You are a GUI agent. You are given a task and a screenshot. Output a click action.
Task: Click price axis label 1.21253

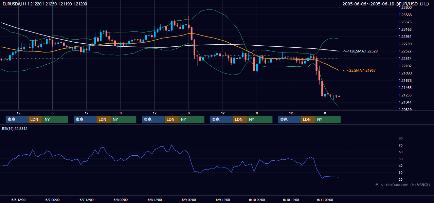click(405, 95)
